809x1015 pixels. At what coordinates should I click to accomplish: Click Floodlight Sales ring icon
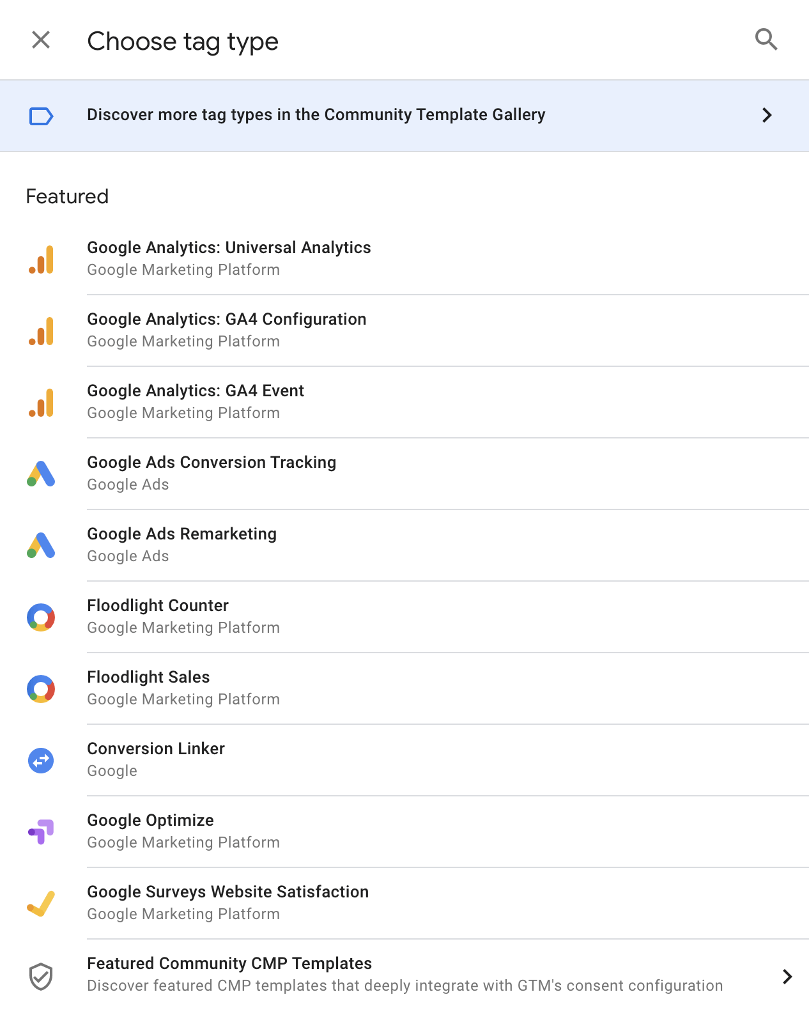pyautogui.click(x=41, y=689)
